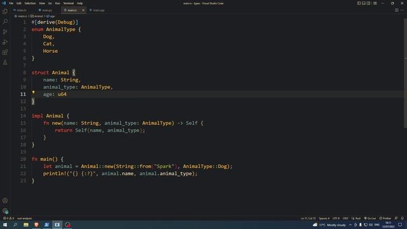Click the VS Code logo in title bar
Image resolution: width=407 pixels, height=229 pixels.
click(4, 3)
